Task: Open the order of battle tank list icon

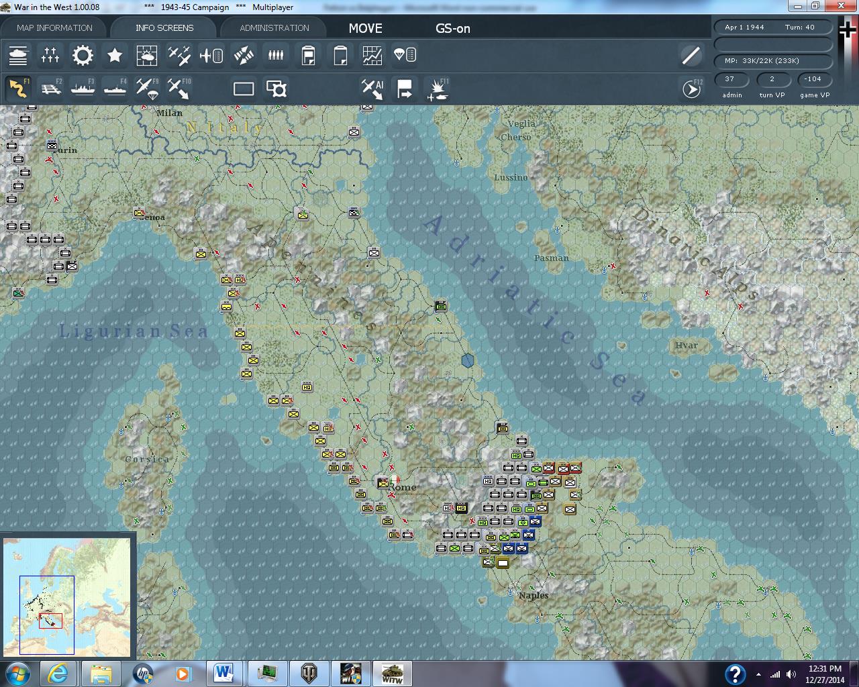Action: [18, 55]
